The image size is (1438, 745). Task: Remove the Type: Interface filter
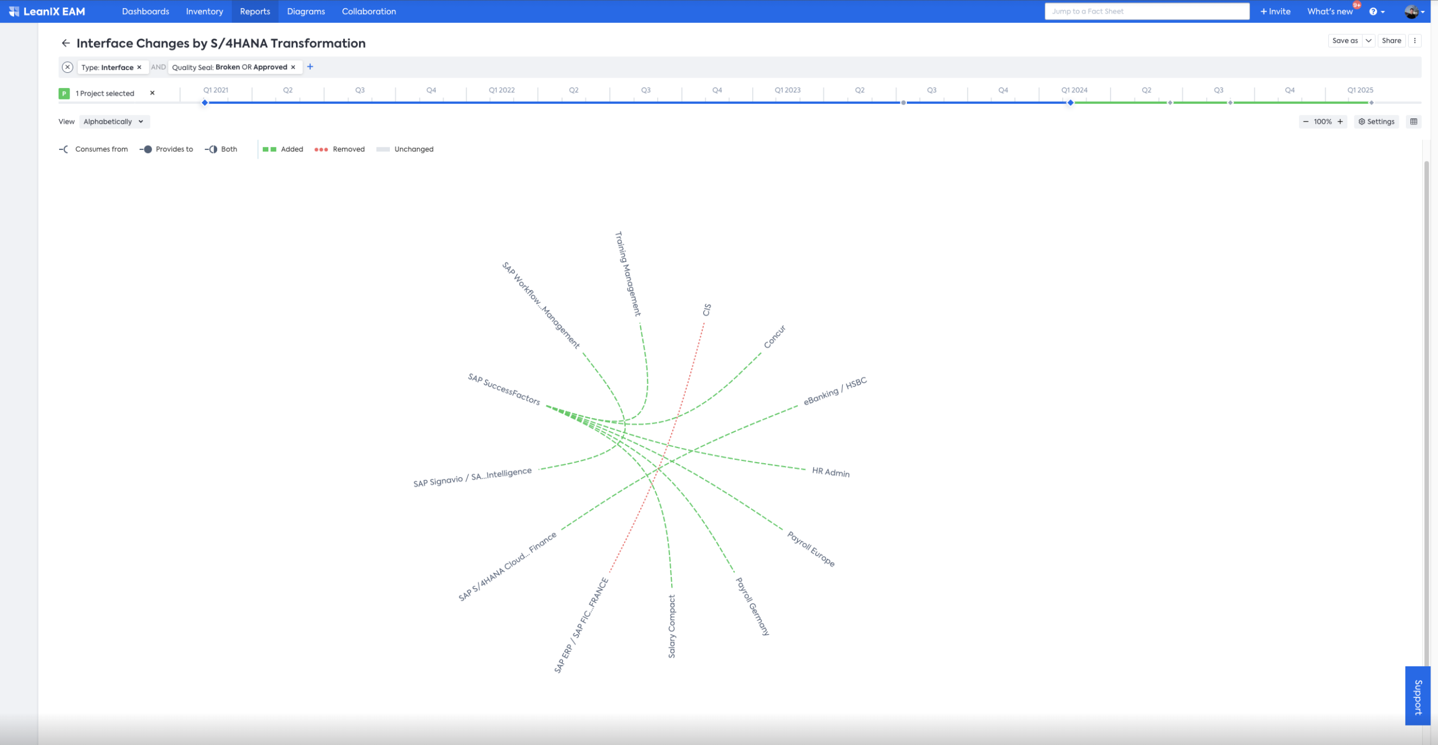click(140, 67)
